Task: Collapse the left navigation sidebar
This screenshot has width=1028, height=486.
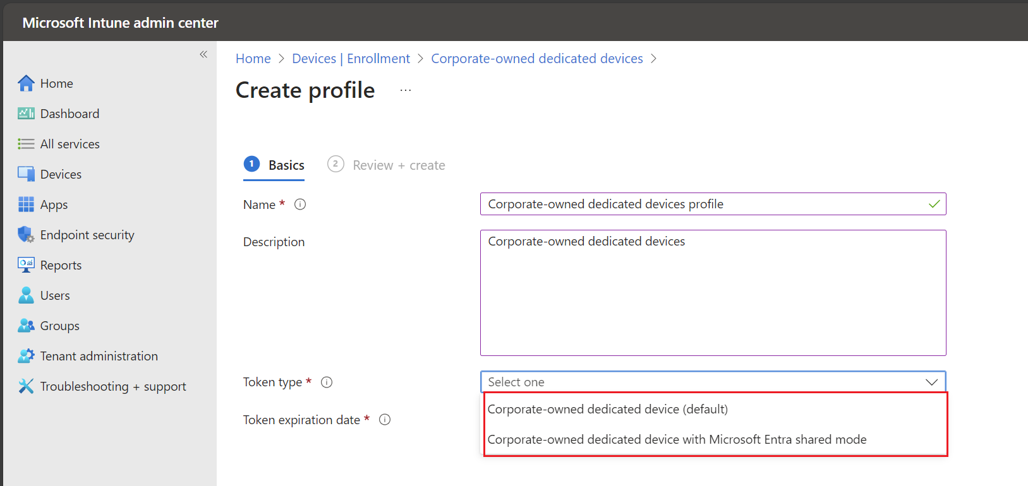Action: click(203, 54)
